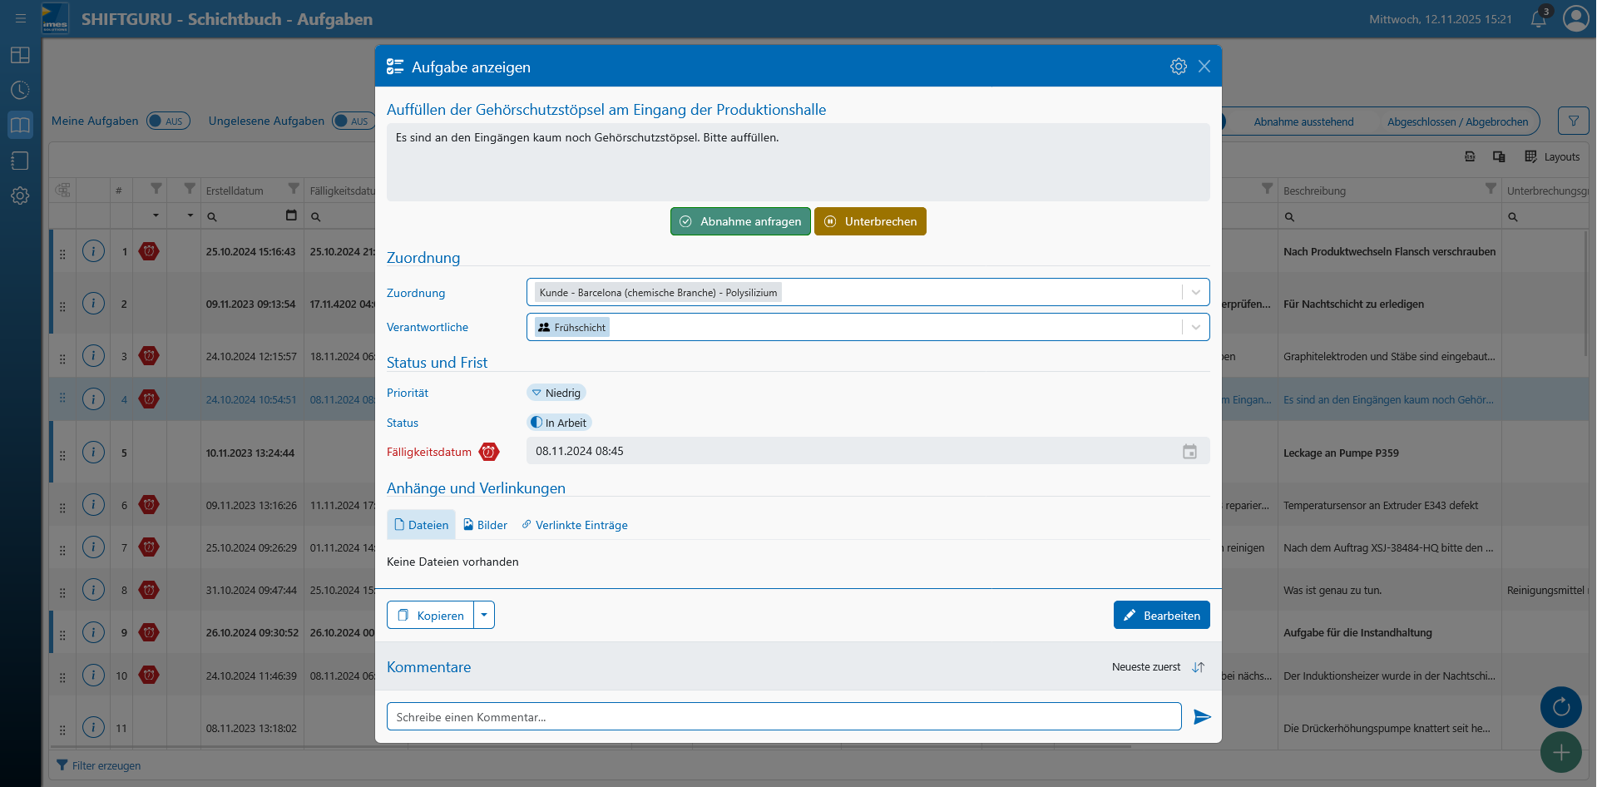
Task: Open Kopieren split-button arrow
Action: [x=484, y=616]
